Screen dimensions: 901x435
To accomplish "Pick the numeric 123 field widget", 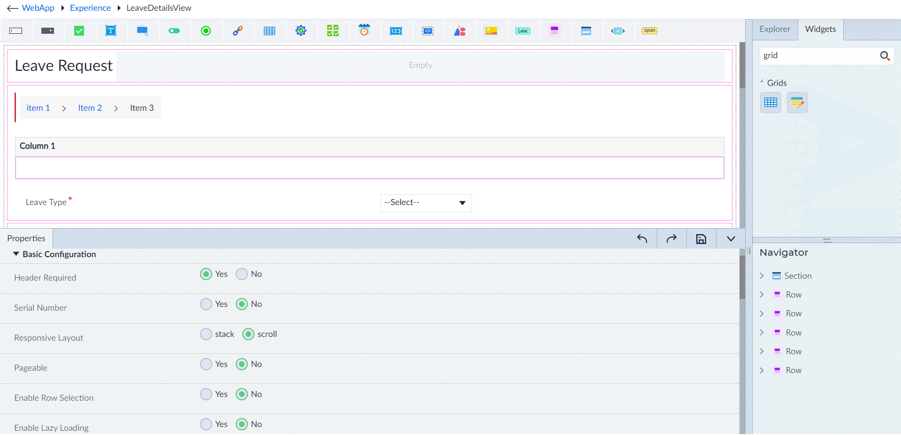I will (396, 31).
